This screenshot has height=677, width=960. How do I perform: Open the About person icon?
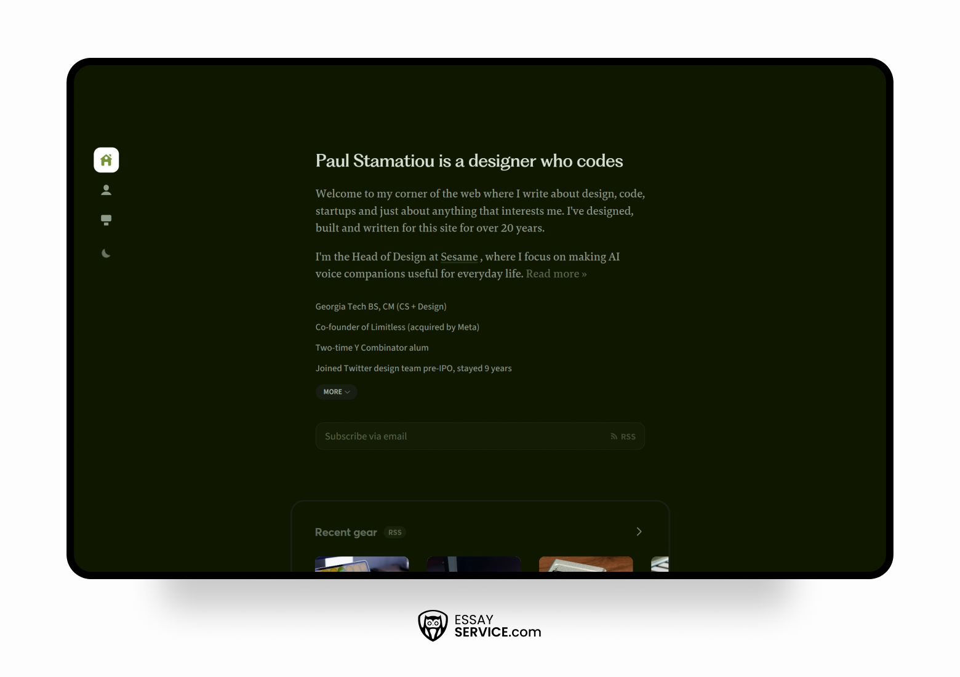click(106, 190)
